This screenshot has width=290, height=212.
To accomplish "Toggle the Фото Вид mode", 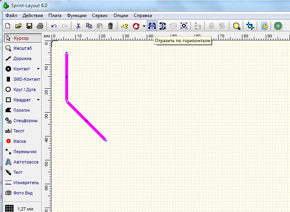I will (x=22, y=193).
